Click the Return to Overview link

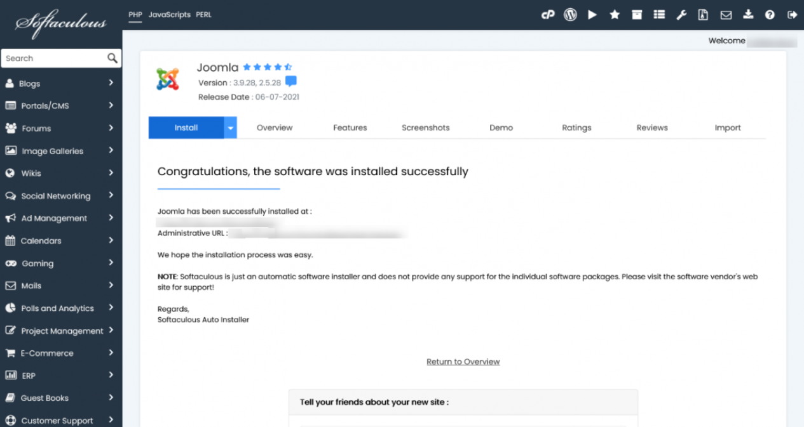[x=463, y=362]
